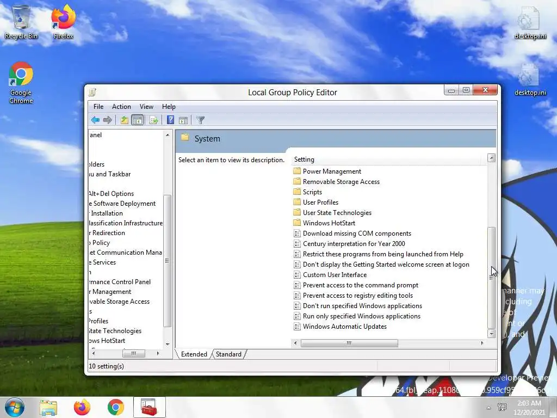Click the Windows Start orb
Viewport: 557px width, 418px height.
click(x=15, y=407)
